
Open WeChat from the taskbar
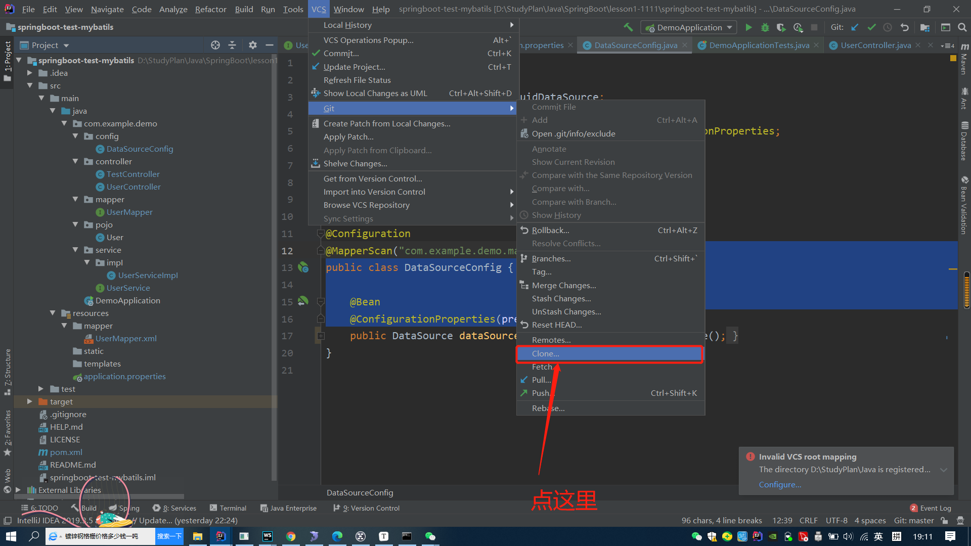430,536
